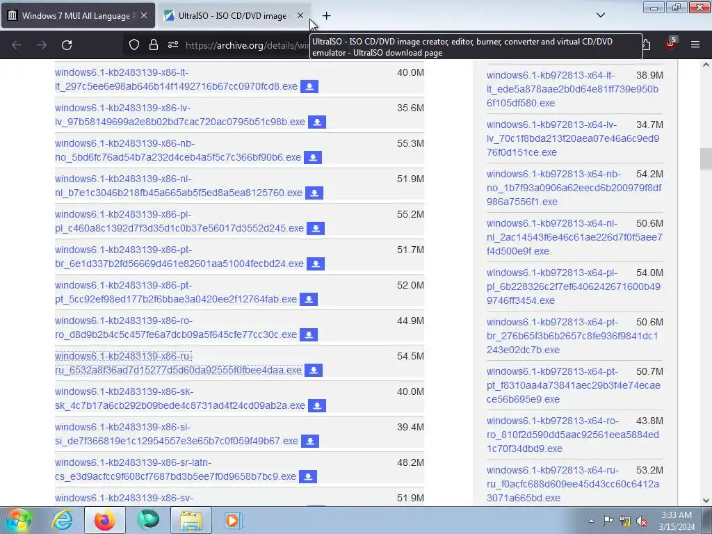Screen dimensions: 712x534
Task: Click the page vertical scrollbar thumb
Action: tap(706, 159)
